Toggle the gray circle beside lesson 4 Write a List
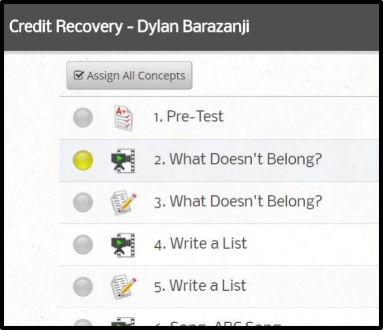The image size is (383, 330). click(x=83, y=244)
